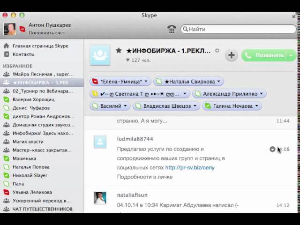Open the Домашняя студия звукоз group
300x225 pixels.
(x=42, y=125)
